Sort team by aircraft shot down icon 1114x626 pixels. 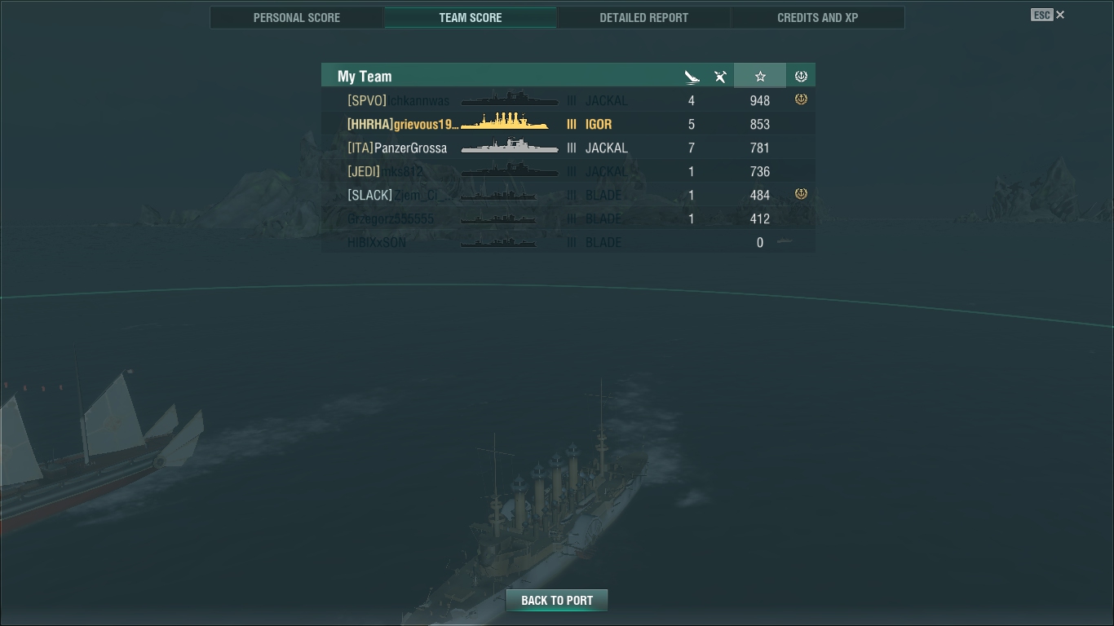pyautogui.click(x=720, y=77)
